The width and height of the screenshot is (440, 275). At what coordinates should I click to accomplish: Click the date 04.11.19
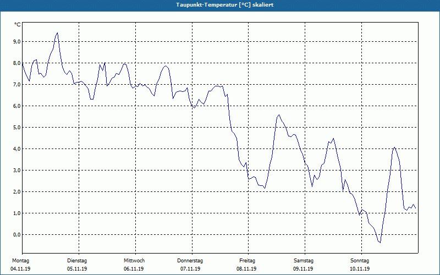click(x=20, y=269)
